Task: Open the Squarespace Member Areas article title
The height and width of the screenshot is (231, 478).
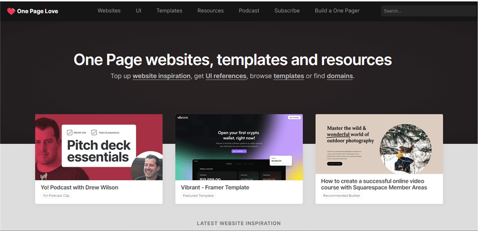Action: [374, 184]
